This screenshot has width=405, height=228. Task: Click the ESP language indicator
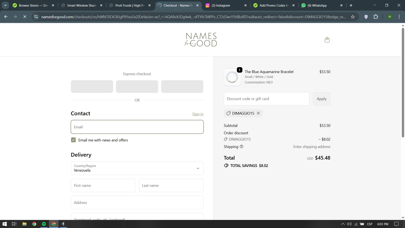pyautogui.click(x=370, y=224)
